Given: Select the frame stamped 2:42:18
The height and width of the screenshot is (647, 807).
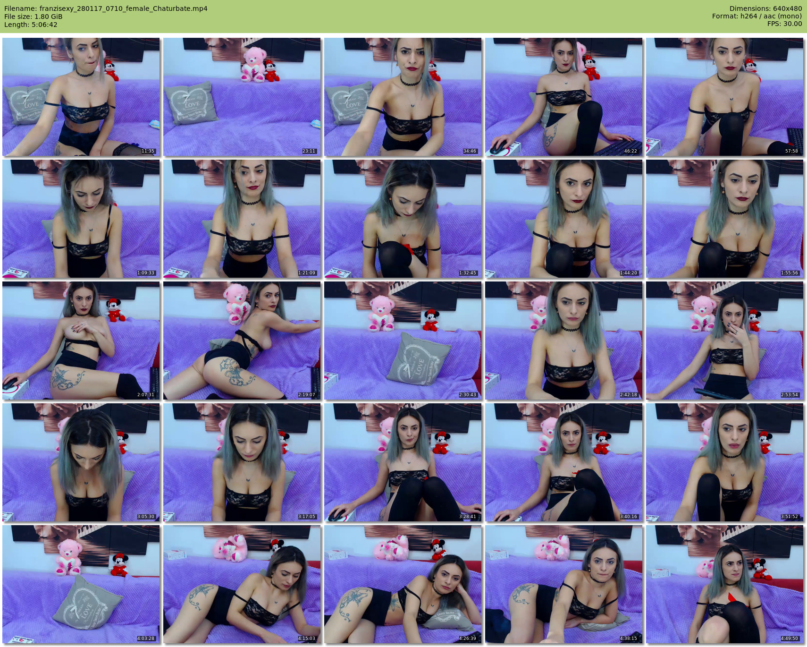Looking at the screenshot, I should [x=564, y=341].
